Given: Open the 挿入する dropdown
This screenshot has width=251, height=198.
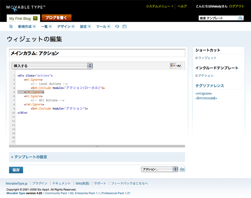Looking at the screenshot, I should [52, 66].
